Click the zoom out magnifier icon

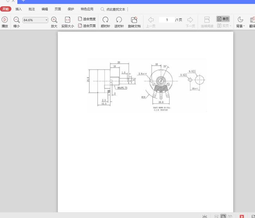pyautogui.click(x=16, y=20)
